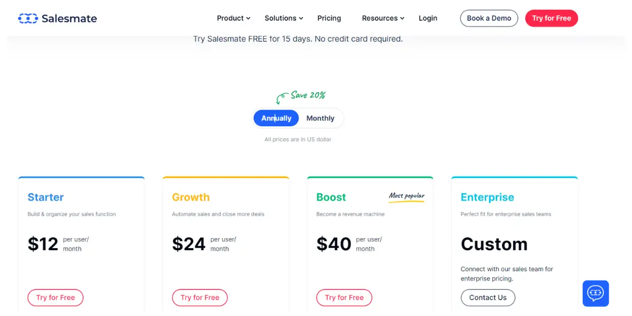Open the chat widget icon

pyautogui.click(x=596, y=293)
